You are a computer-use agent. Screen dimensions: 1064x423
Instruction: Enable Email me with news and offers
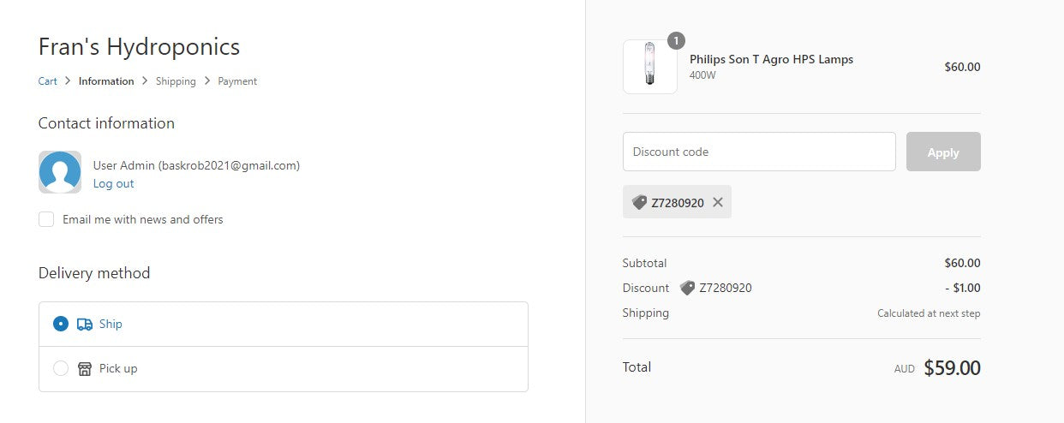tap(46, 219)
